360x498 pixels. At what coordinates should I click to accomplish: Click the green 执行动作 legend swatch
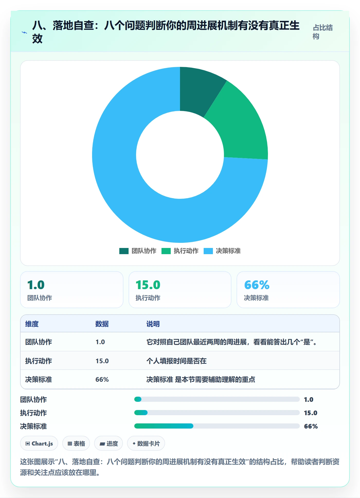click(x=166, y=251)
